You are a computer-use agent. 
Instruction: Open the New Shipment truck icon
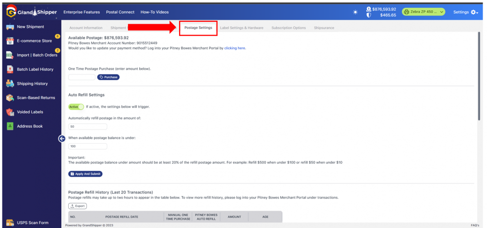pyautogui.click(x=10, y=27)
